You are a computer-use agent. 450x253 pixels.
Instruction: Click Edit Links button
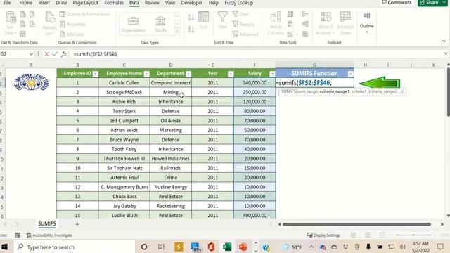pos(72,34)
